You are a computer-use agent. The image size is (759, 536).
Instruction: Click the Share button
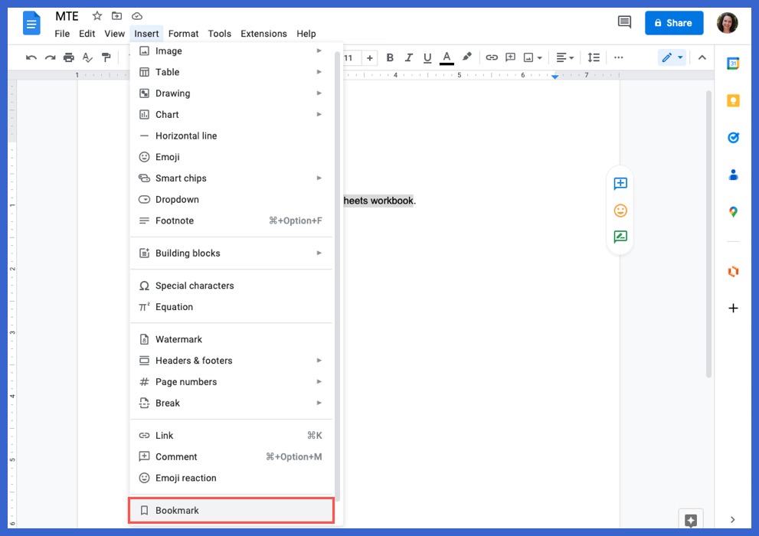click(674, 22)
